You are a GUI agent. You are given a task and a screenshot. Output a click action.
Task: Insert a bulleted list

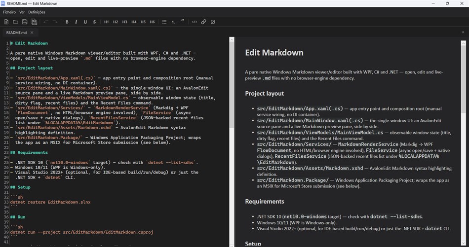[x=164, y=22]
